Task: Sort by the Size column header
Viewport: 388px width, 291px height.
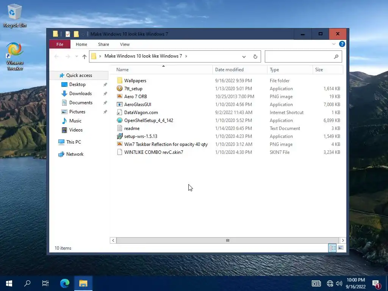Action: point(328,70)
